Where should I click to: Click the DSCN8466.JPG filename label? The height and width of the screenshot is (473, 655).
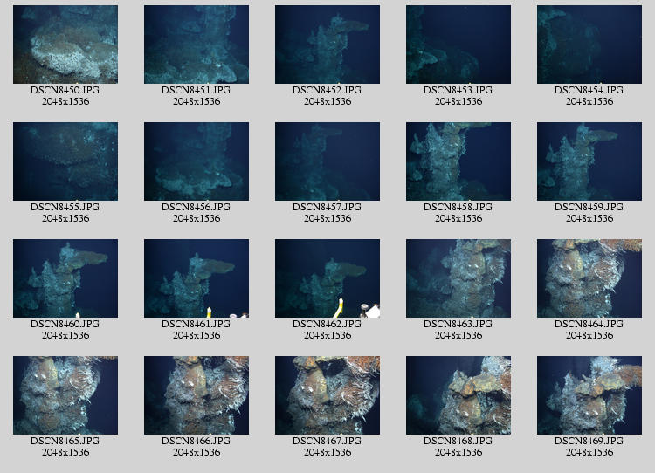pyautogui.click(x=196, y=442)
